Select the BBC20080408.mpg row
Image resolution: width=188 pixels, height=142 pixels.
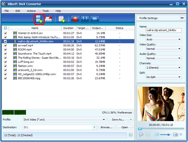tap(68, 78)
